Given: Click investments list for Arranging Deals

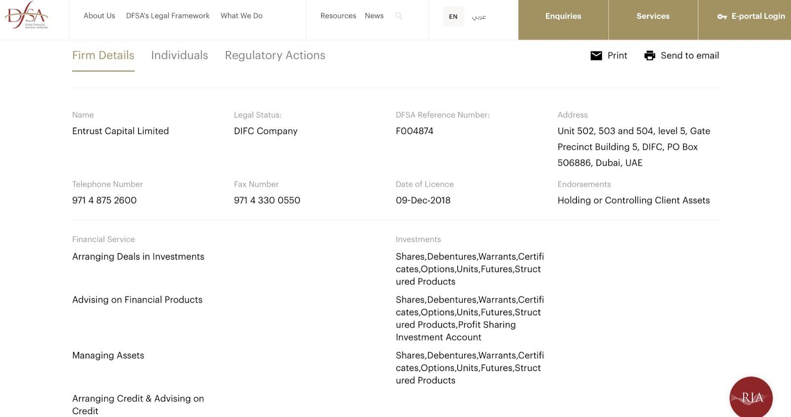Looking at the screenshot, I should pos(470,269).
